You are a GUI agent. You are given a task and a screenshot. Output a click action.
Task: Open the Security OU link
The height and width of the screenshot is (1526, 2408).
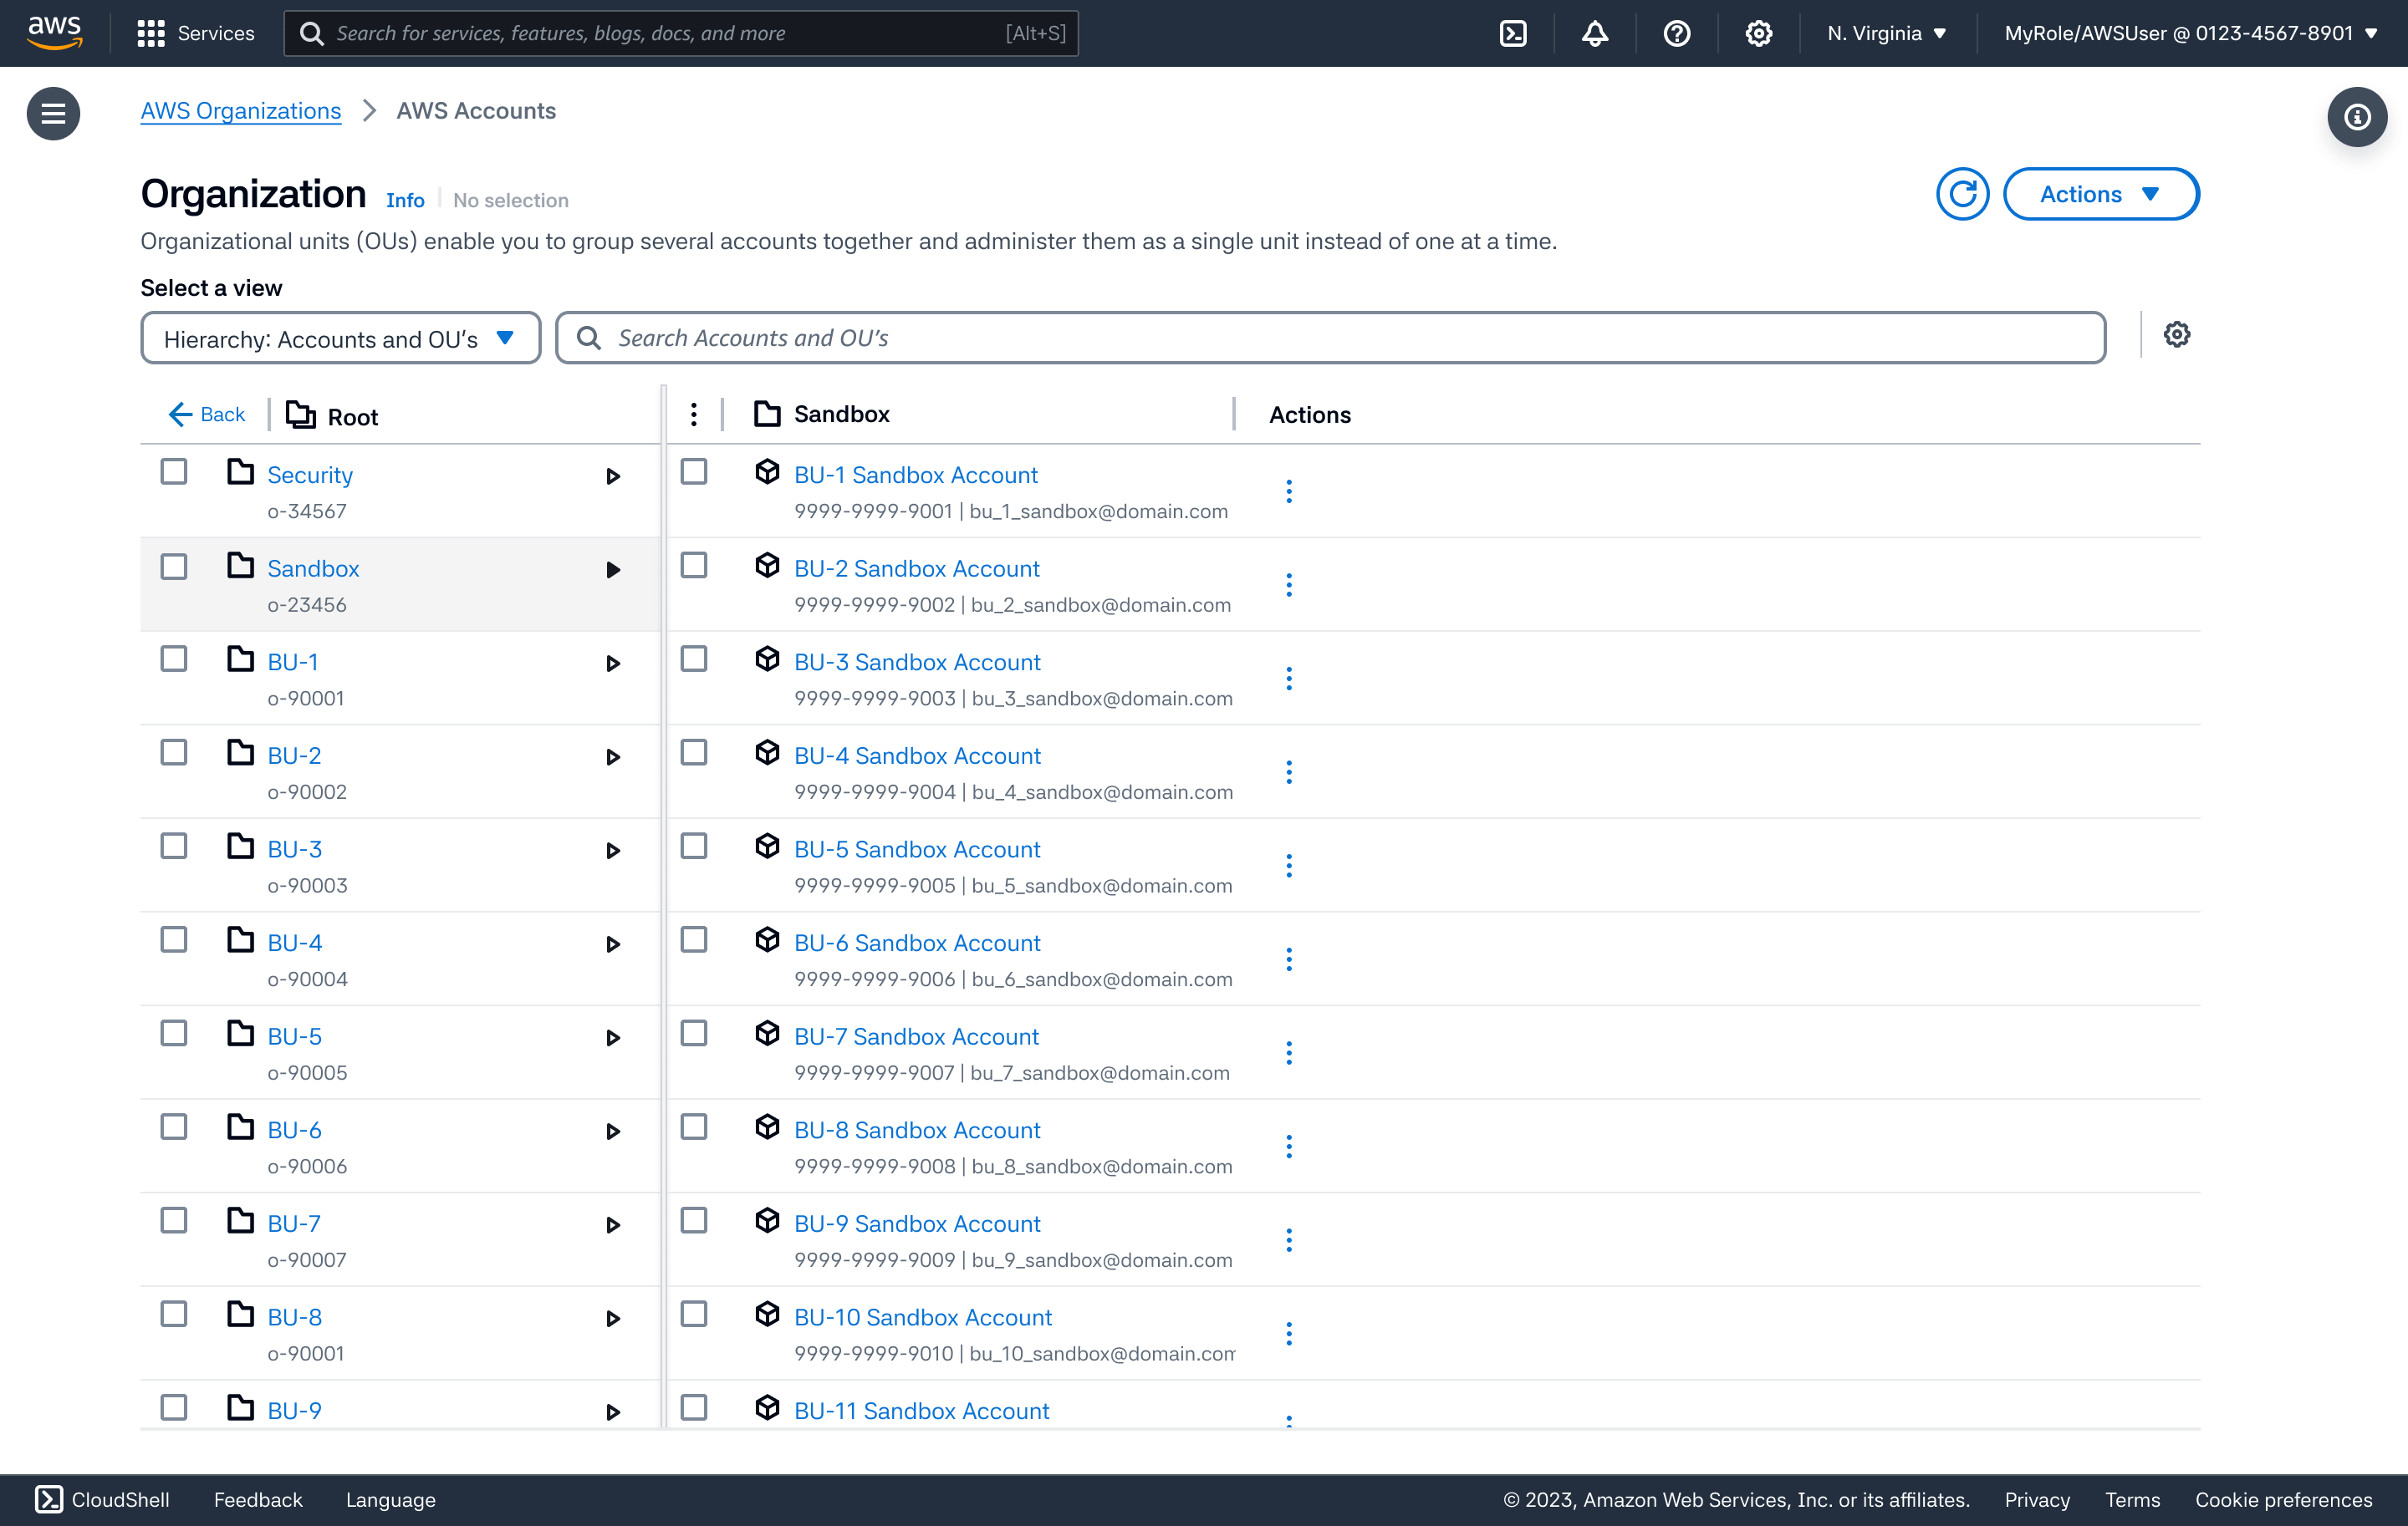click(310, 475)
